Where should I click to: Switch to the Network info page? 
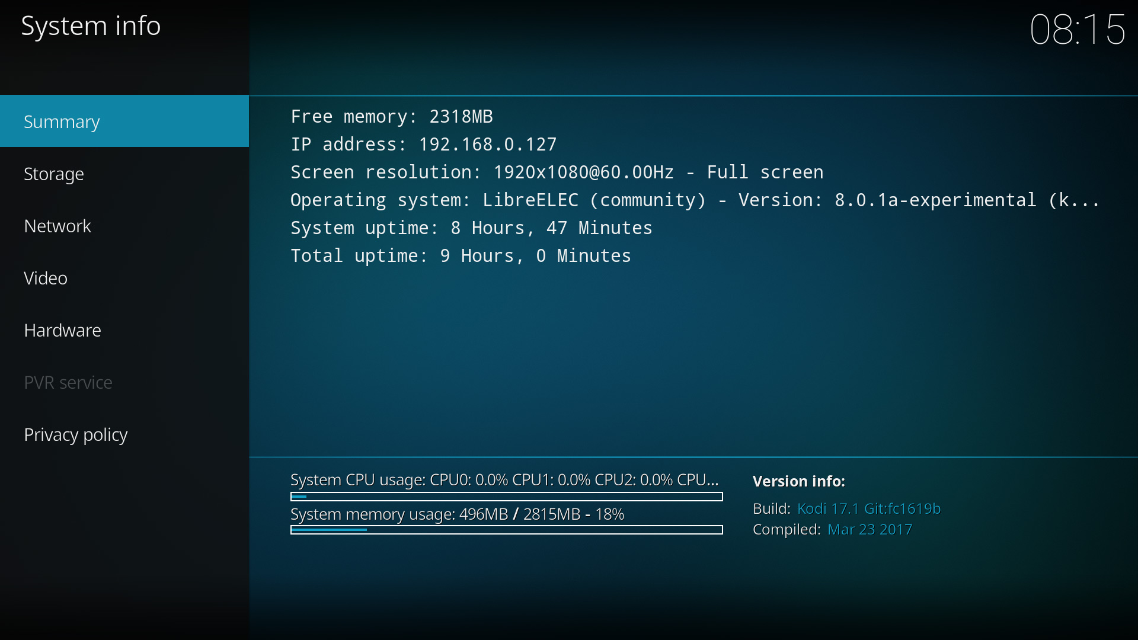click(x=57, y=226)
